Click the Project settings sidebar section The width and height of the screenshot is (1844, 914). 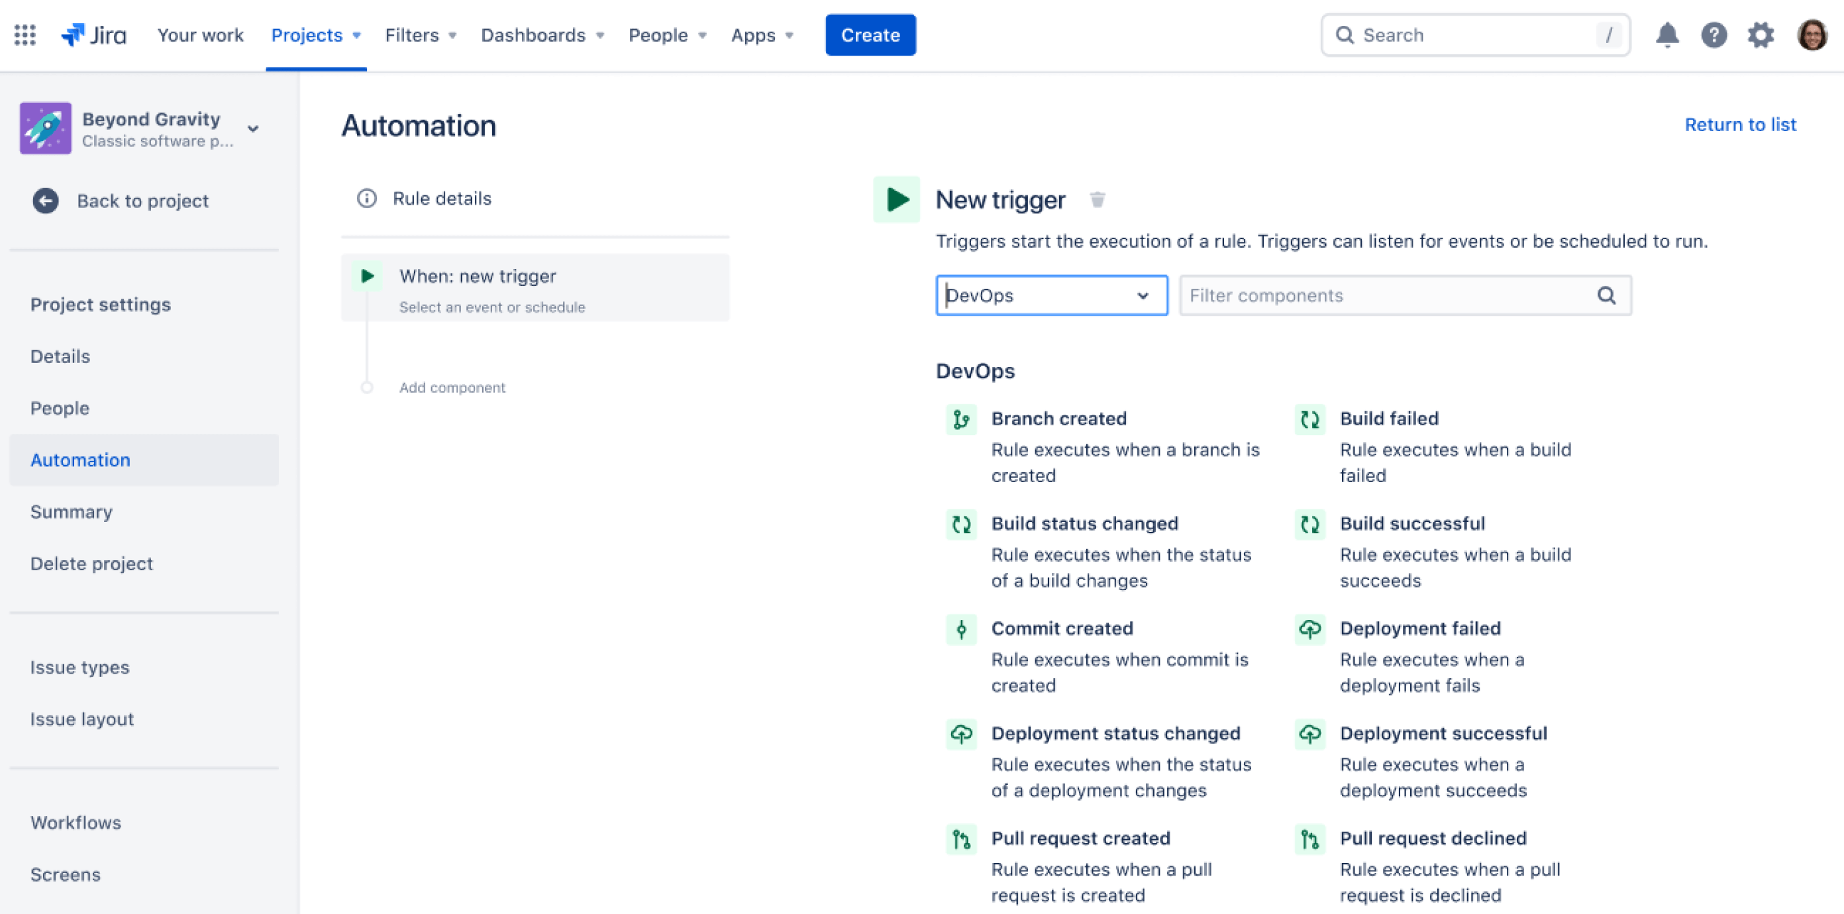[x=100, y=303]
